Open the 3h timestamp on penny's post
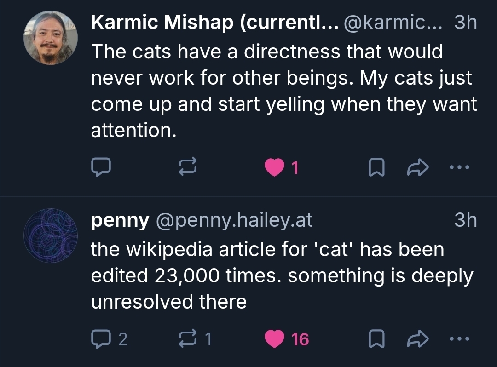497x367 pixels. point(465,221)
